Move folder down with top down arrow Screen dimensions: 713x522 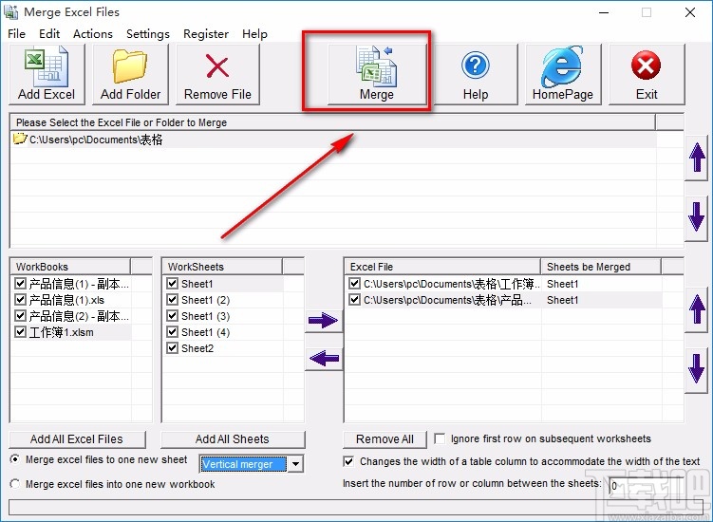point(697,216)
